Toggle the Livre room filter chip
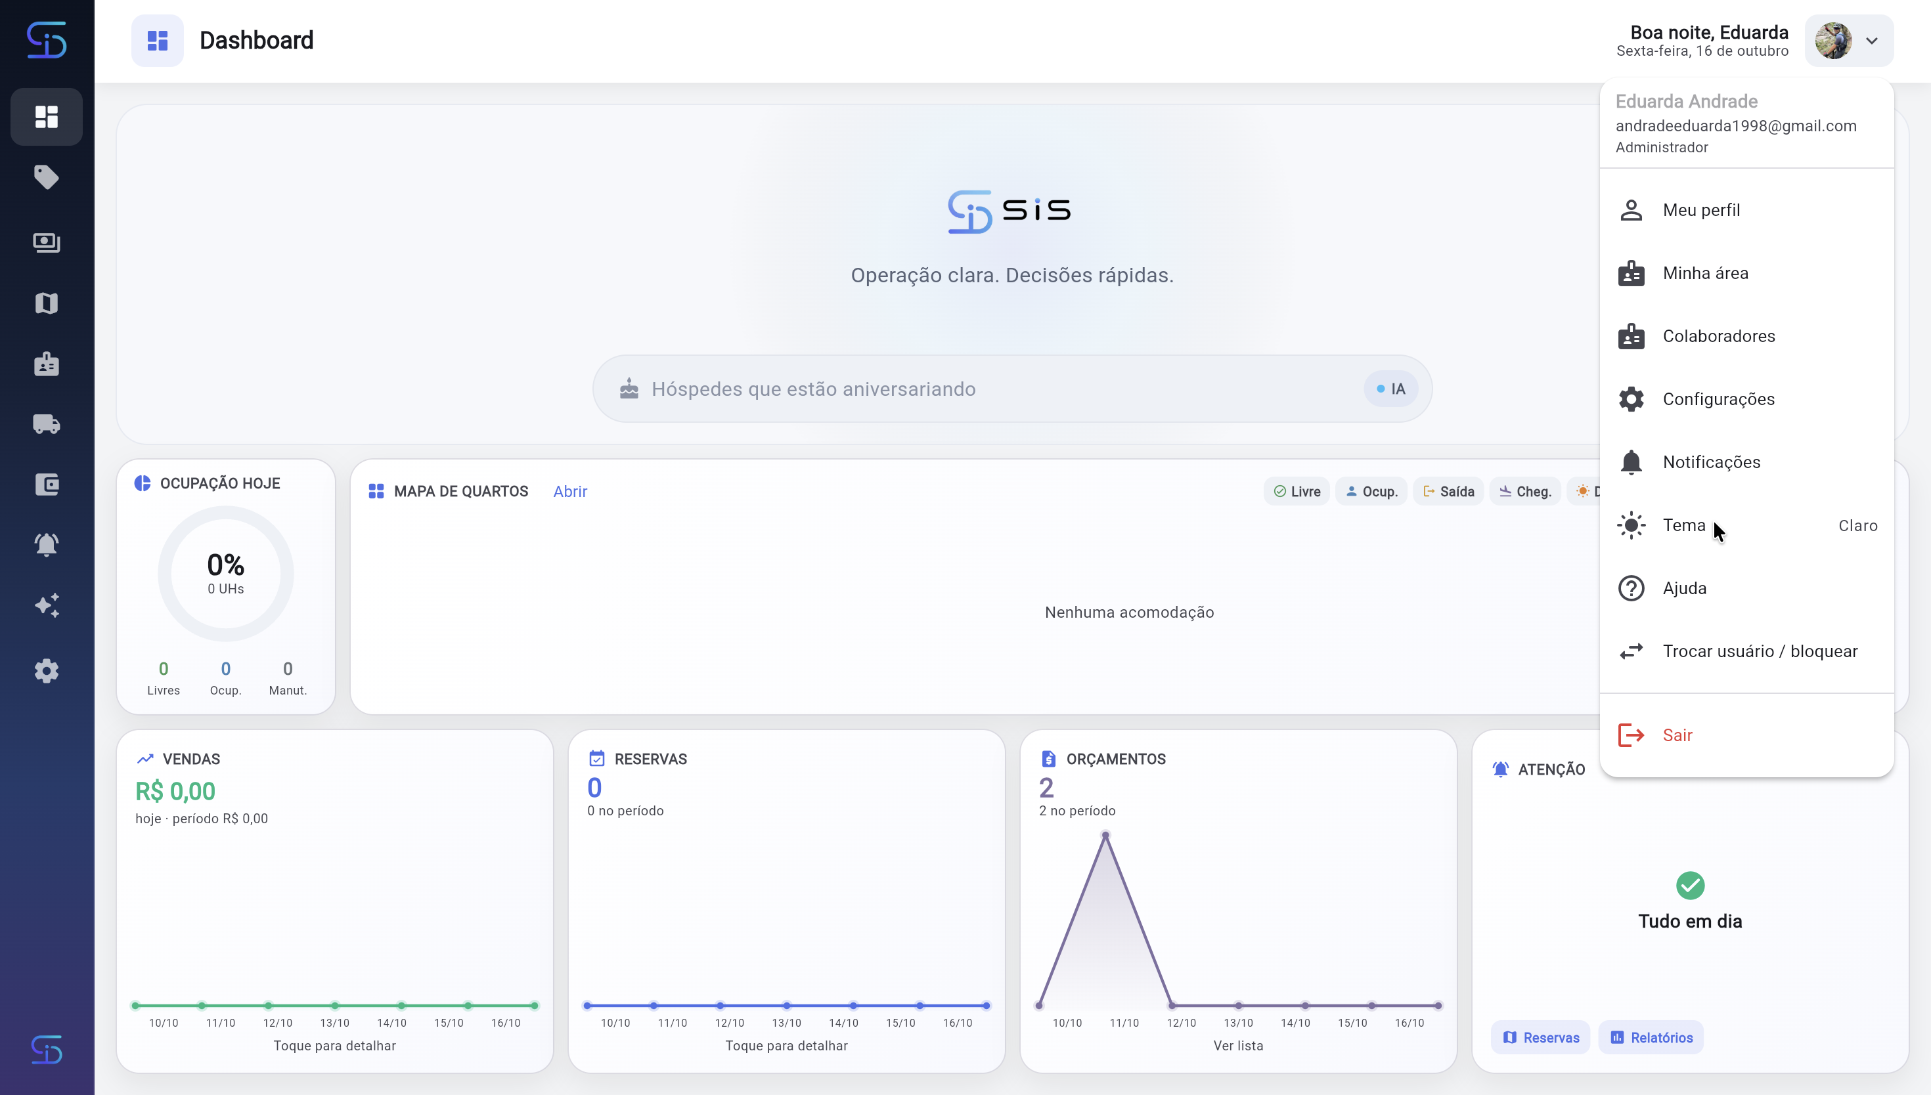 1297,492
